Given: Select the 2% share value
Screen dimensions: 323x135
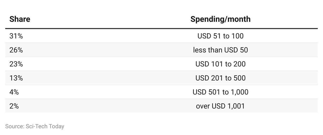Looking at the screenshot, I should coord(14,106).
